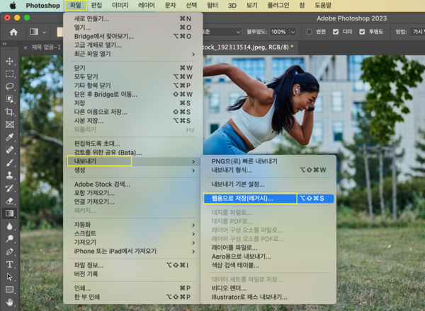This screenshot has height=311, width=425.
Task: Choose 비디오 렌더 menu item
Action: coord(268,288)
